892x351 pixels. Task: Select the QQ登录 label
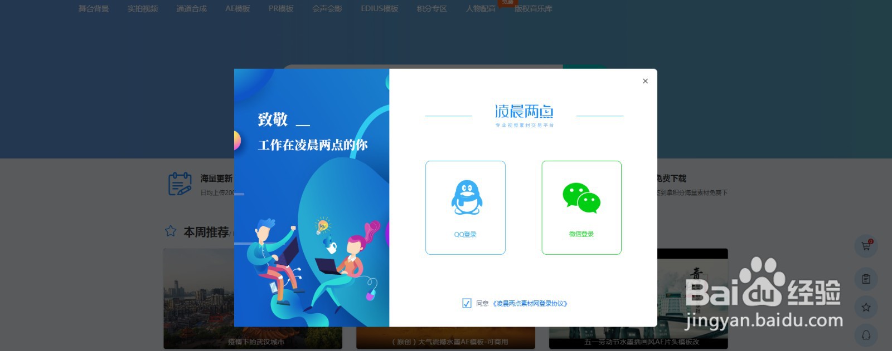[465, 235]
